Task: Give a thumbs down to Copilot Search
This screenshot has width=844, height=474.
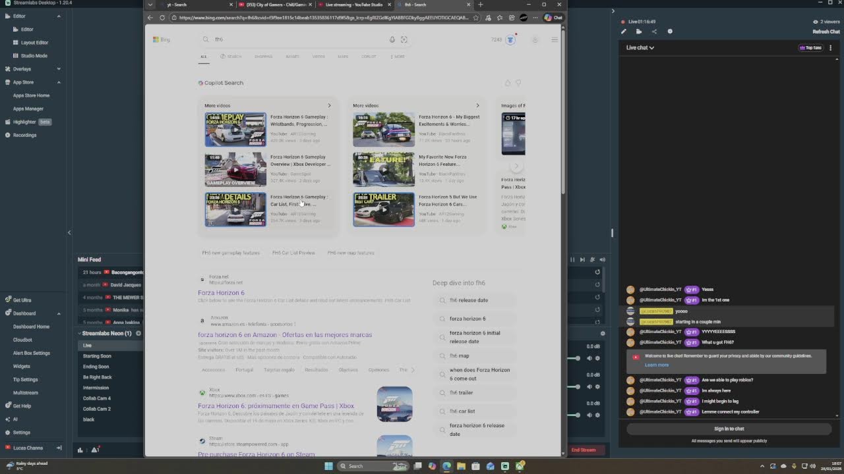Action: point(518,83)
